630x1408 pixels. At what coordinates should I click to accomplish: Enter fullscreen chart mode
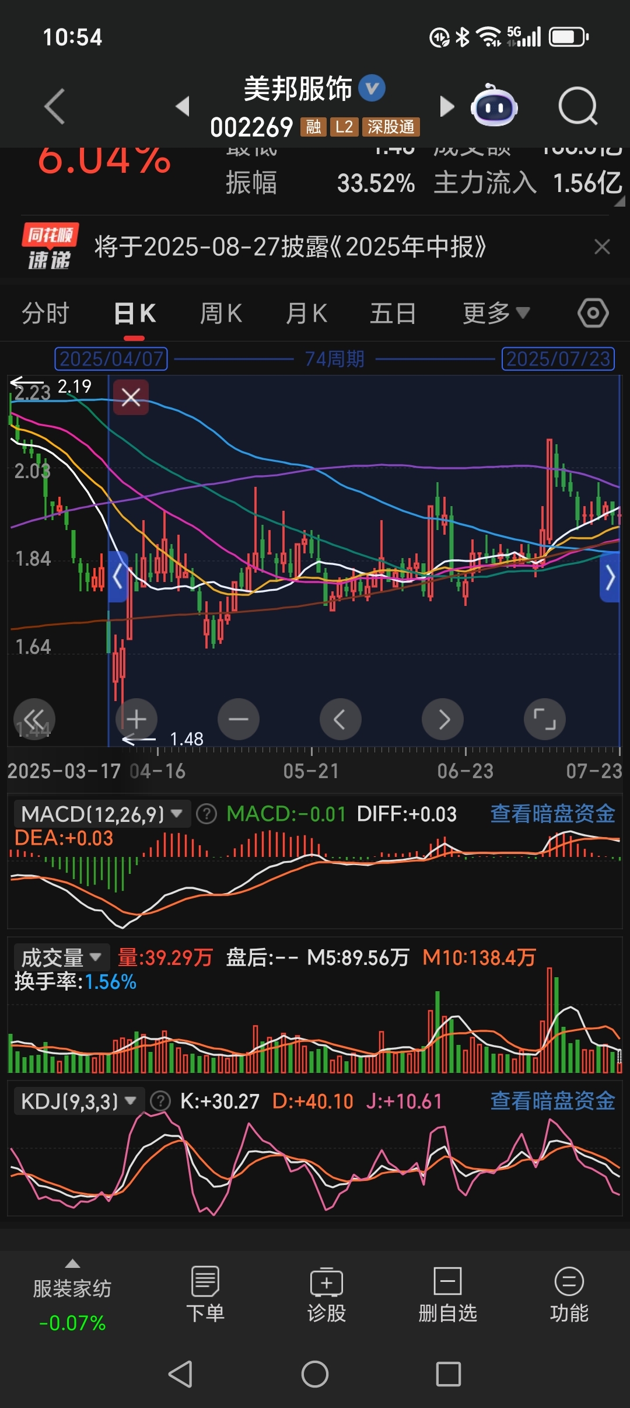pyautogui.click(x=545, y=719)
